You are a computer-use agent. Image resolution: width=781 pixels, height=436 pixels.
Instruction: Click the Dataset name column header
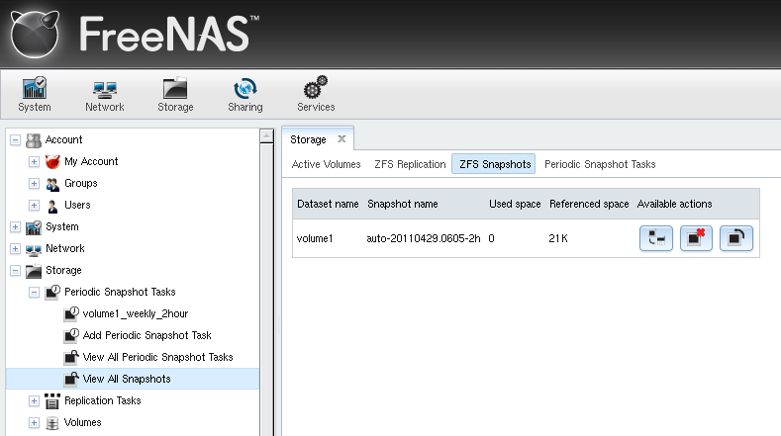[x=328, y=204]
